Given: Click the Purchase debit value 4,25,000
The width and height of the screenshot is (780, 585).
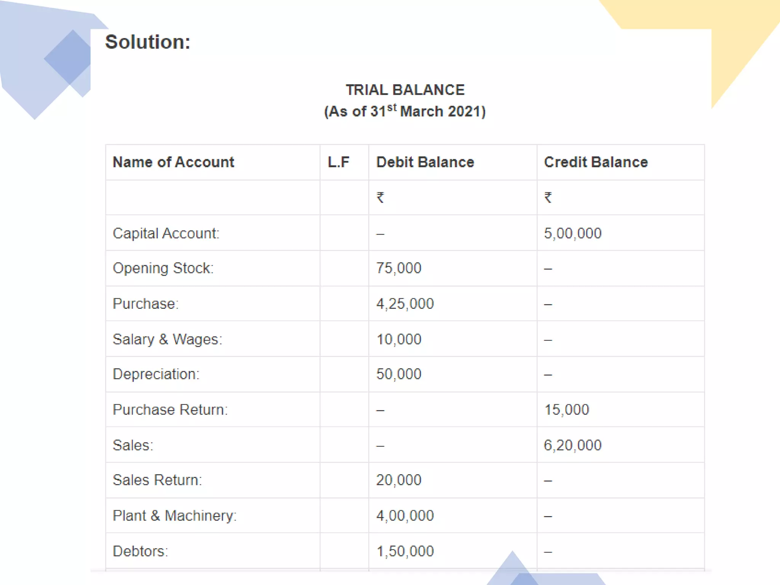Looking at the screenshot, I should point(405,304).
